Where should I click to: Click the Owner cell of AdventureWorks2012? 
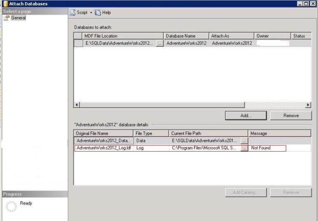click(x=273, y=43)
